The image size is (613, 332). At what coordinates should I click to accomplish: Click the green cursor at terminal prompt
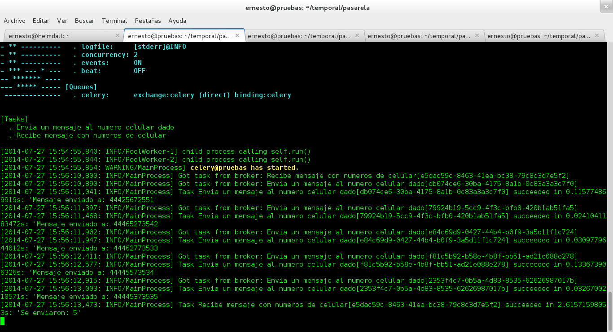[x=3, y=321]
